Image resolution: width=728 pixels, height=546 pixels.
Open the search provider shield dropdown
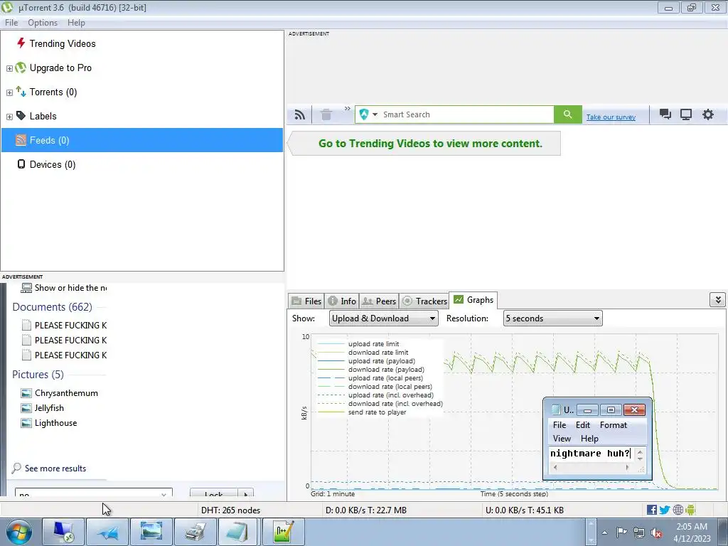pos(368,114)
